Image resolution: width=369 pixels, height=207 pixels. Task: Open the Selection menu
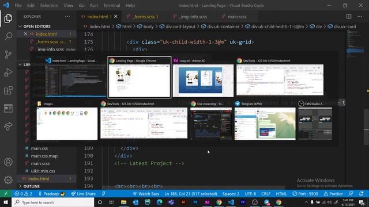[49, 5]
